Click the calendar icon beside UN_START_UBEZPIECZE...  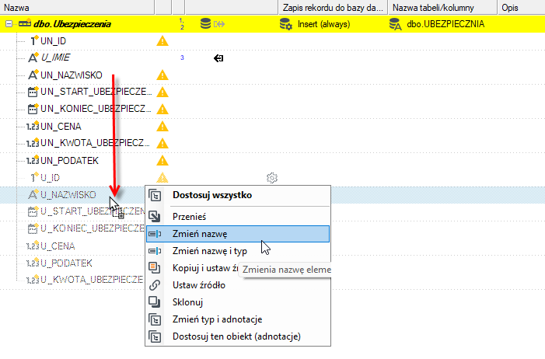click(x=33, y=92)
